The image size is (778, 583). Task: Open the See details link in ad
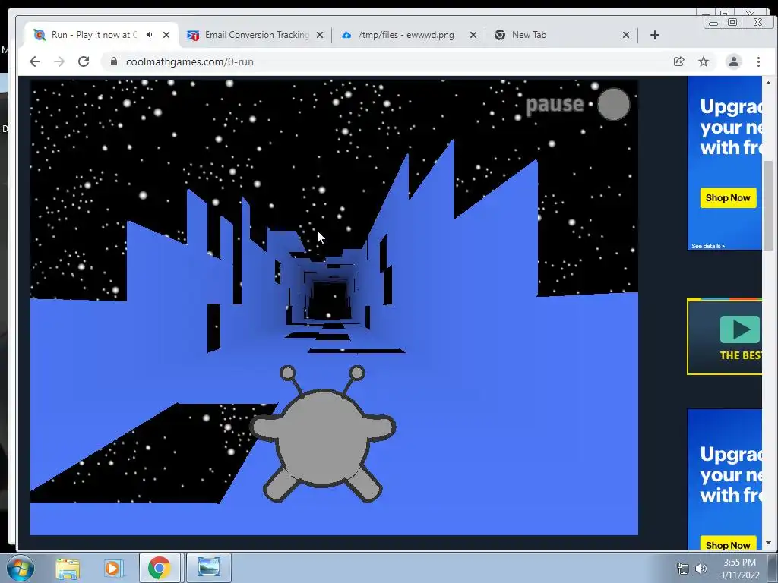708,246
